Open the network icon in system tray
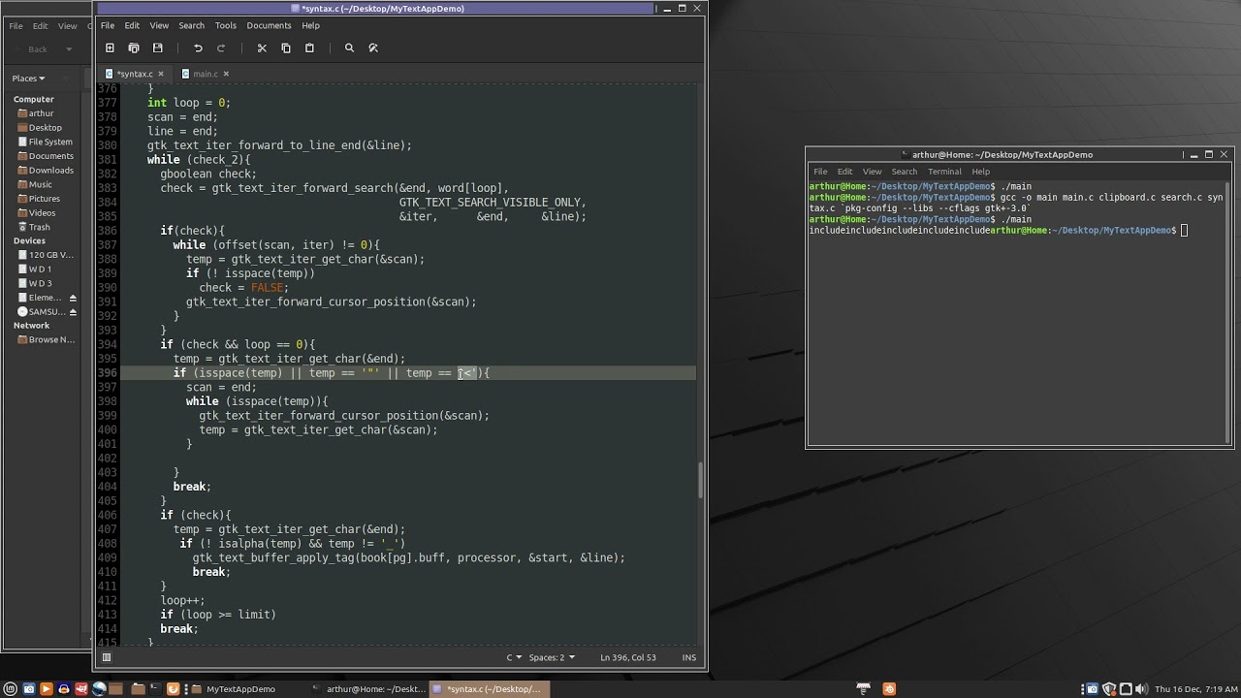Screen dimensions: 1241x698 [x=1126, y=689]
